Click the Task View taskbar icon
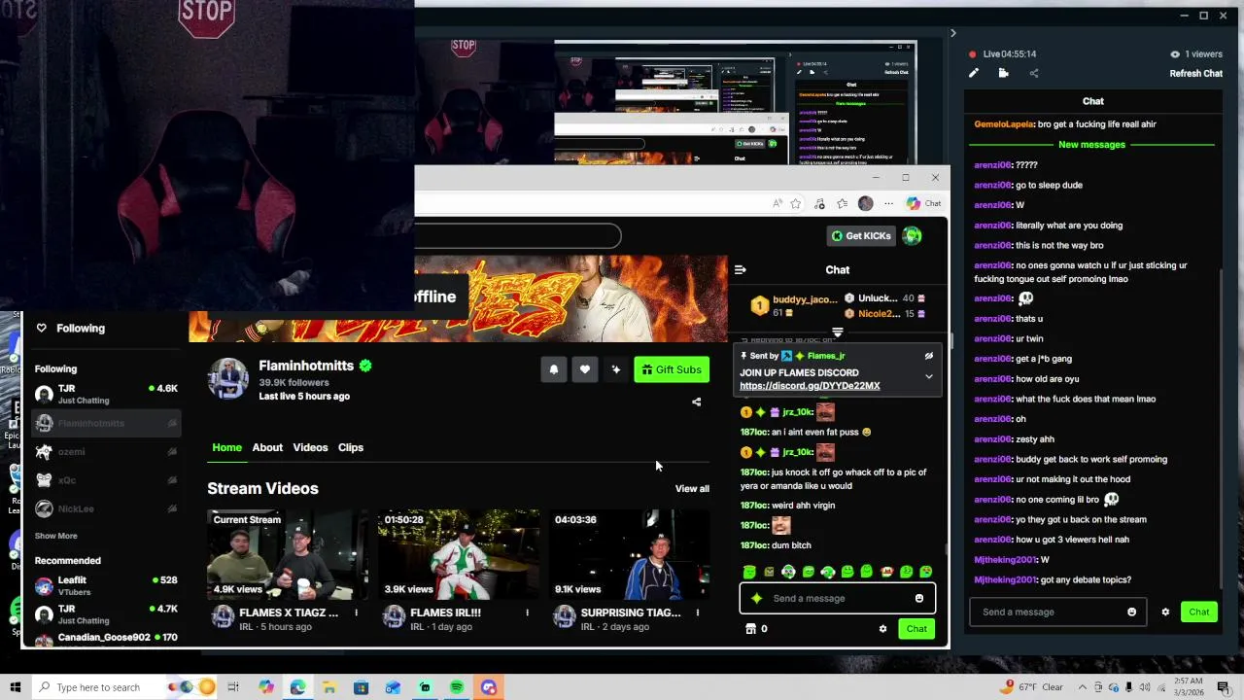 233,687
